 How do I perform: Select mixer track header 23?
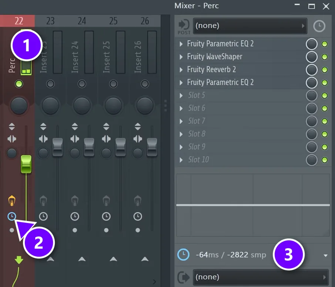click(50, 21)
